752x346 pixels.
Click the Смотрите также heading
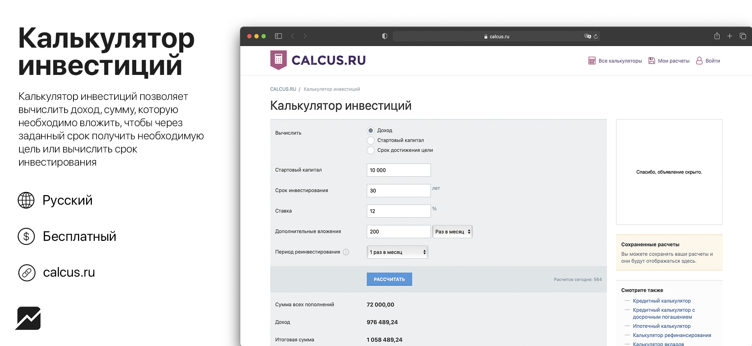coord(642,290)
